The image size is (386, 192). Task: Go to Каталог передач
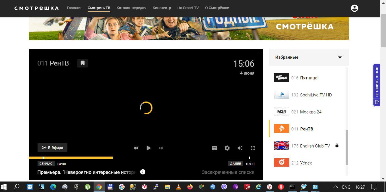point(131,8)
